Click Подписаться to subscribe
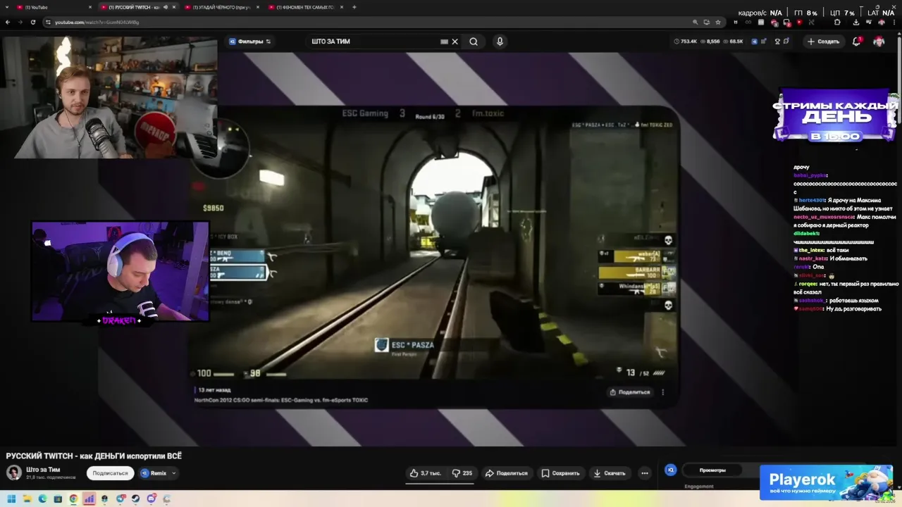This screenshot has height=507, width=902. coord(111,473)
